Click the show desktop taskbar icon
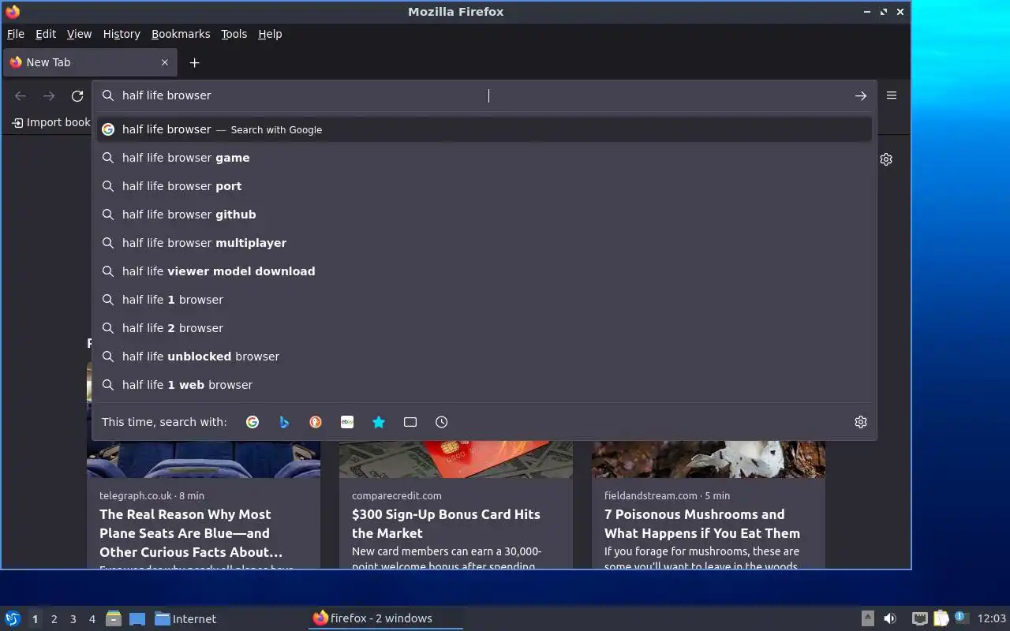Viewport: 1010px width, 631px height. [137, 618]
